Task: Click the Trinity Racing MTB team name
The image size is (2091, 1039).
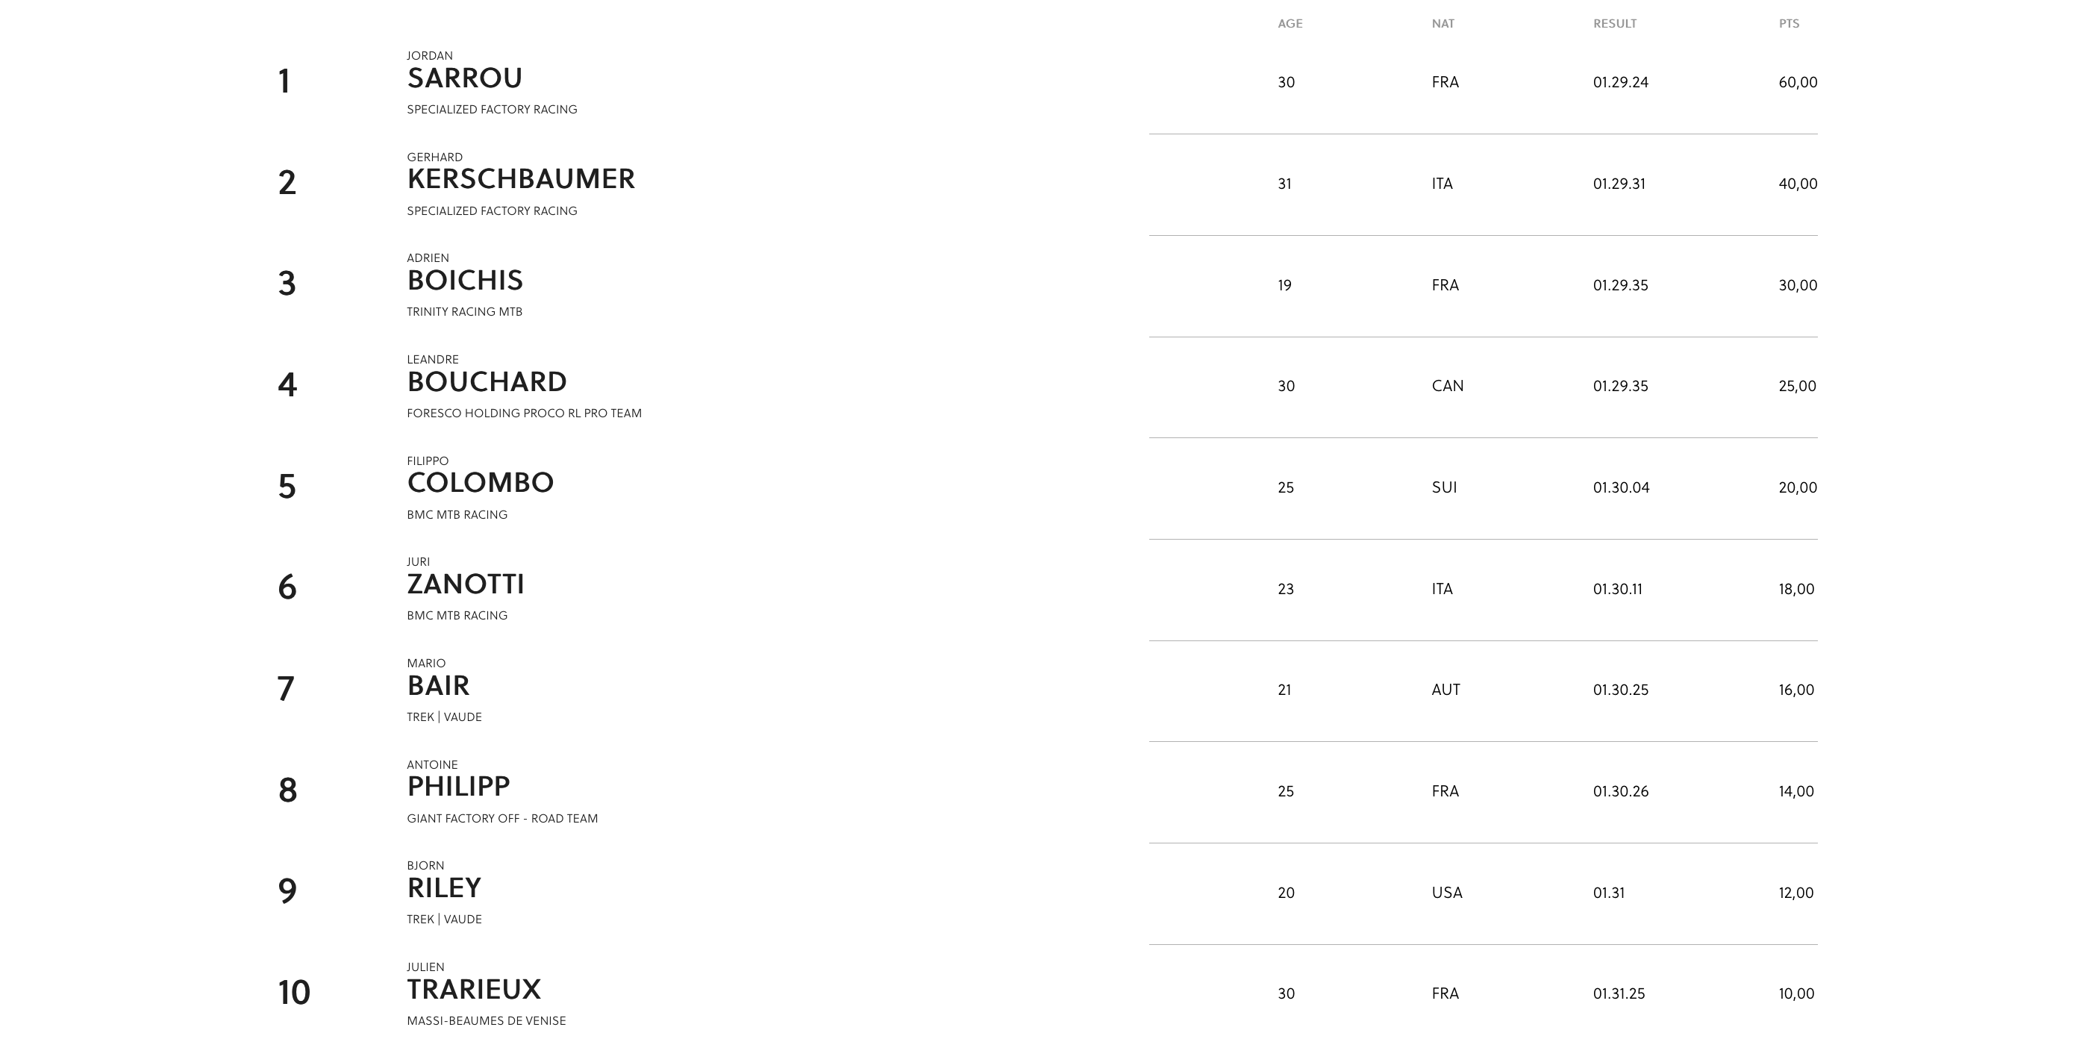Action: pos(464,312)
